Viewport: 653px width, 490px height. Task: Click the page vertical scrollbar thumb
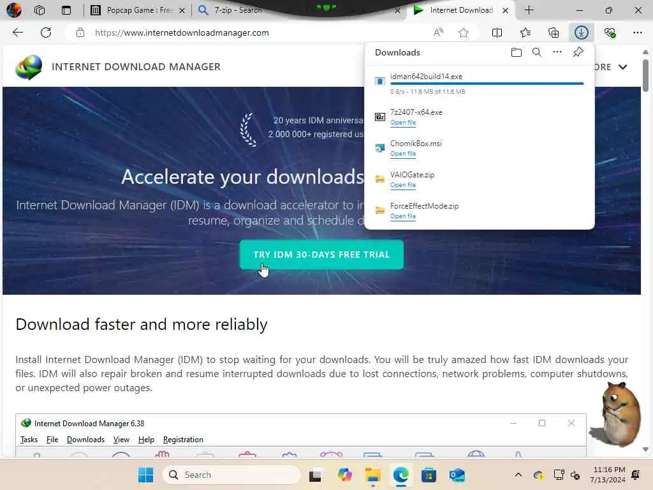click(645, 75)
